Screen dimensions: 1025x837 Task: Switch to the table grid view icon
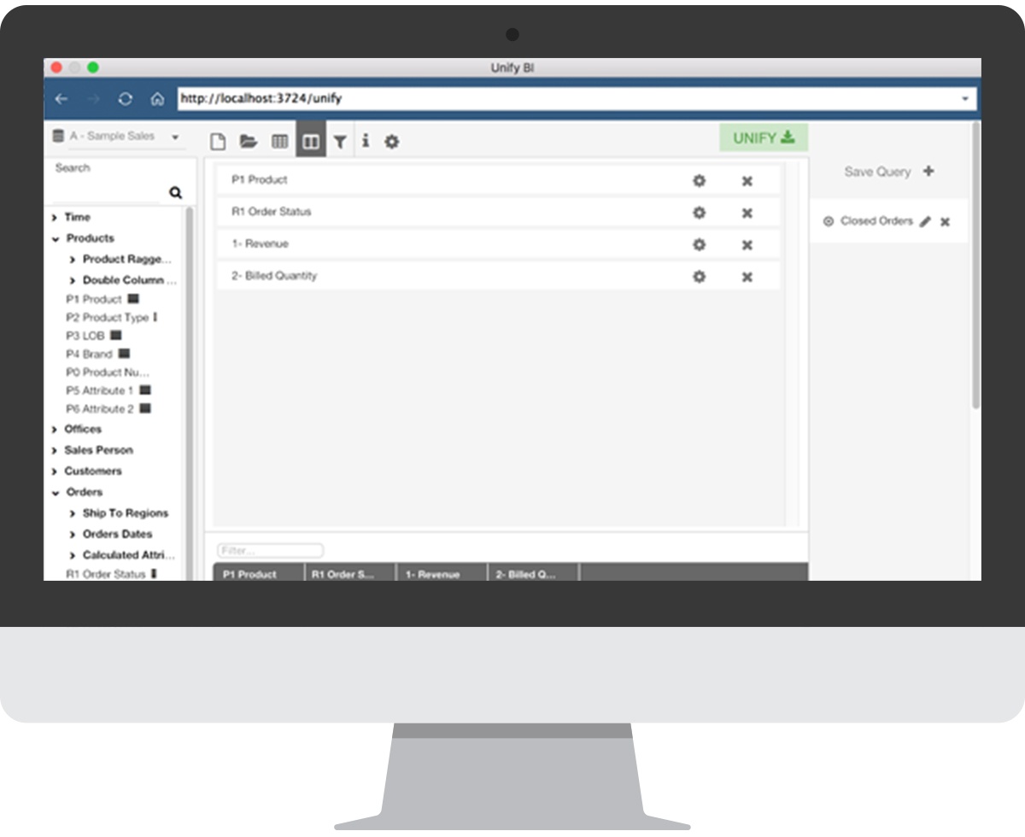click(279, 142)
